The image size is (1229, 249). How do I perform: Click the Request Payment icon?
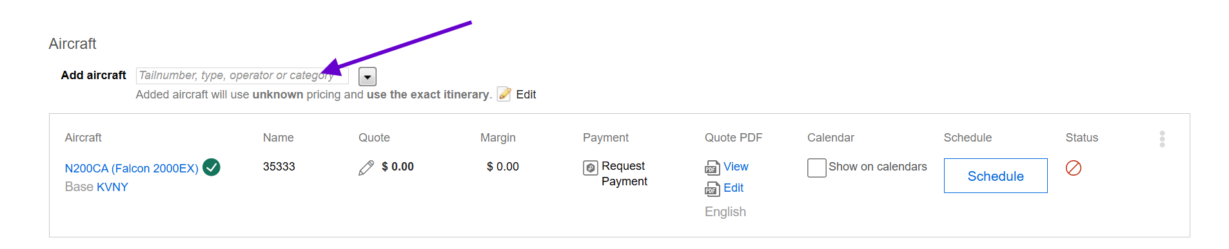pos(591,168)
